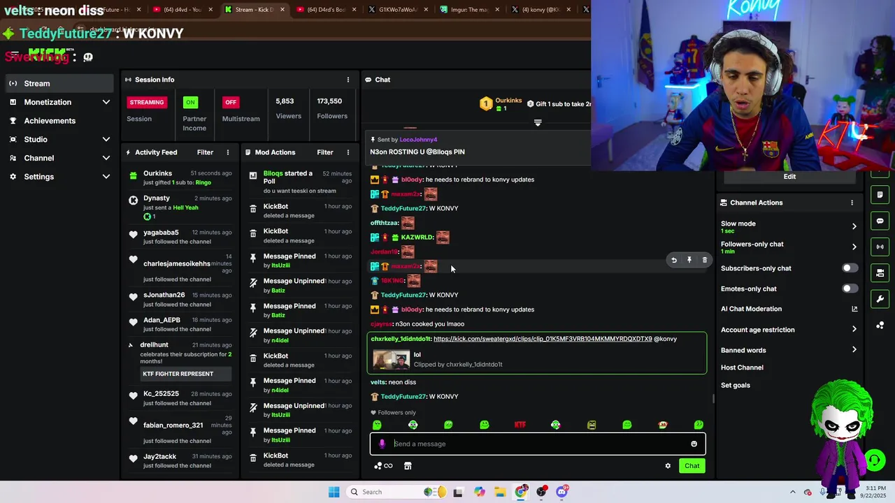Click Partner Income ON badge

click(190, 102)
